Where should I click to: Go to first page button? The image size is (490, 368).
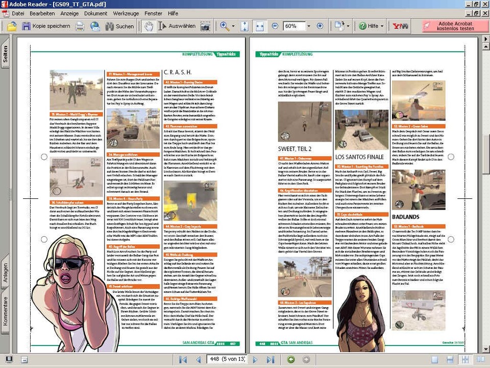[x=183, y=359]
